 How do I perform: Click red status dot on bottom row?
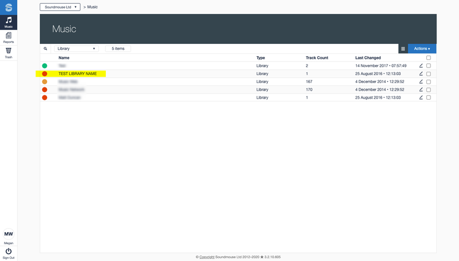(45, 98)
